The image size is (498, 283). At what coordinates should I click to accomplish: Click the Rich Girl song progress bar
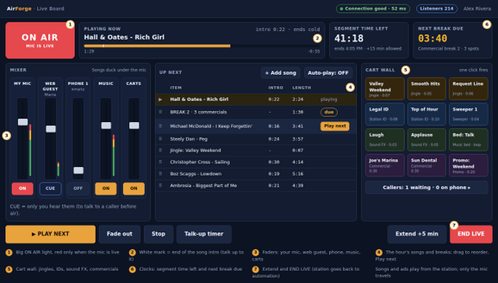tap(202, 46)
